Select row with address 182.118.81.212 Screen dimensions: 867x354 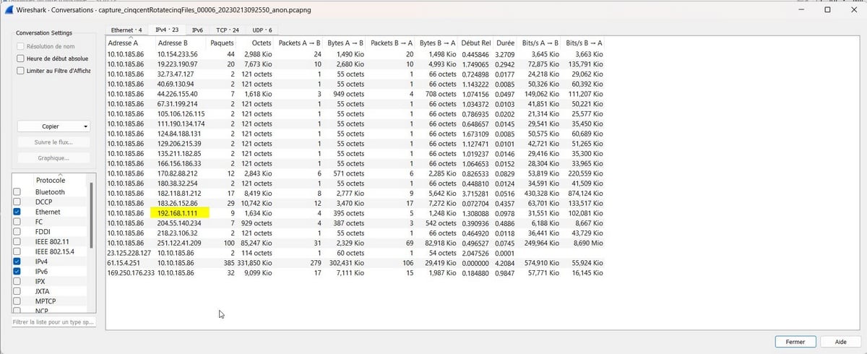(x=355, y=193)
